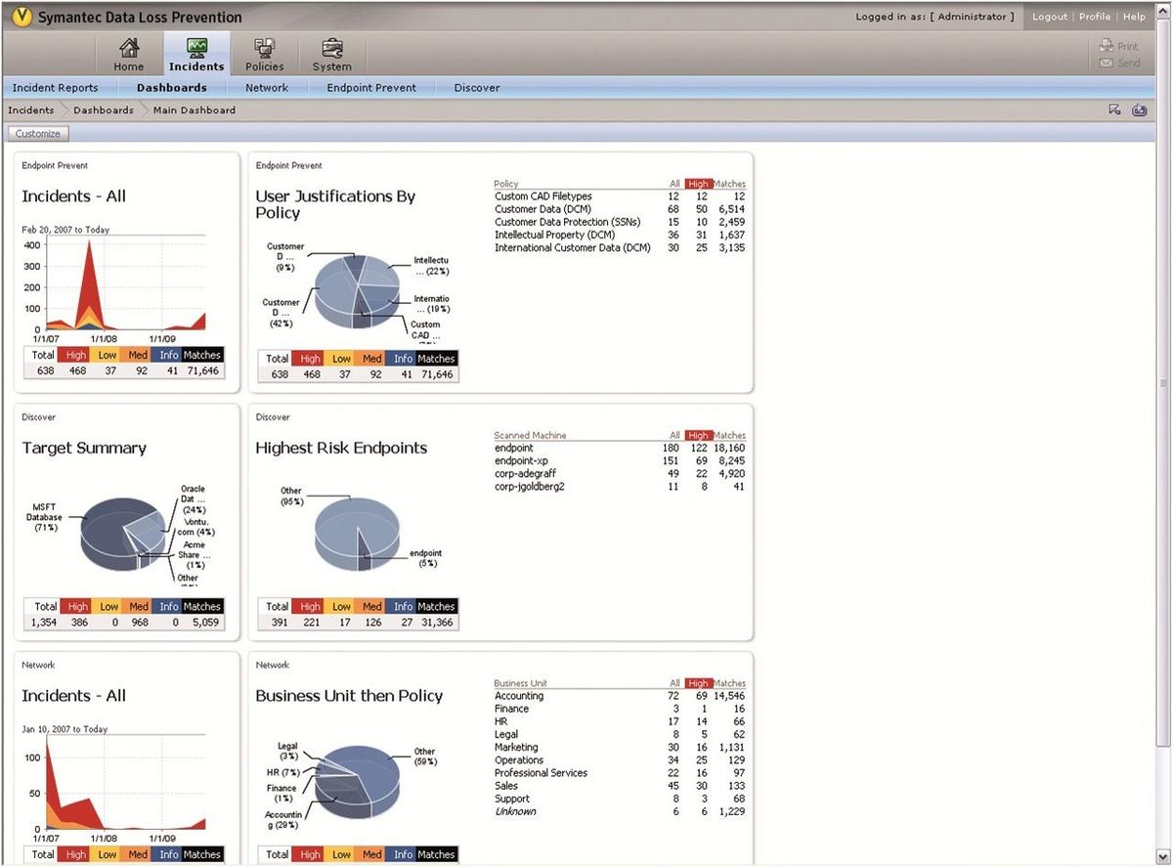Select the Finance business unit
Viewport: 1173px width, 867px height.
click(620, 709)
